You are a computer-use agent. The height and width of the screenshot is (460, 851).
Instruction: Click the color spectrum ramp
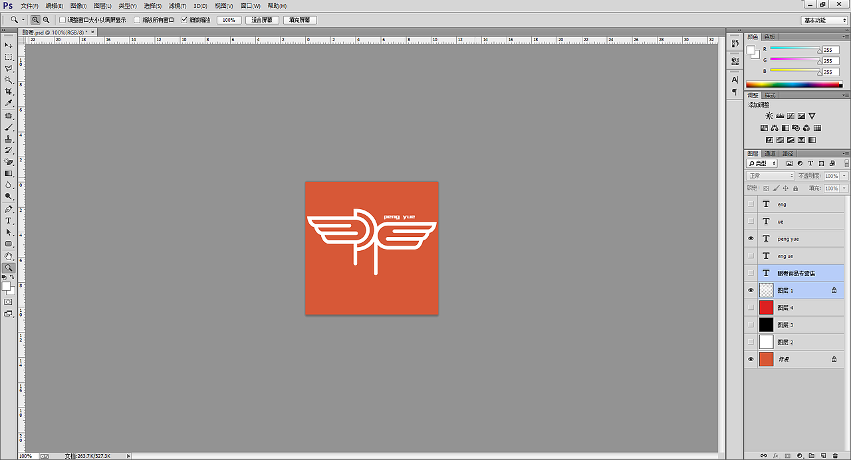(794, 84)
